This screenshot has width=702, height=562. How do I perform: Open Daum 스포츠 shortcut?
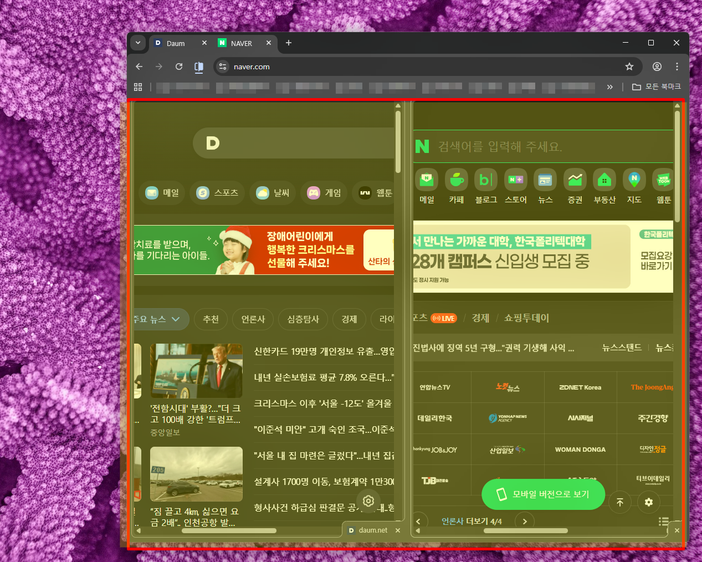(x=217, y=193)
